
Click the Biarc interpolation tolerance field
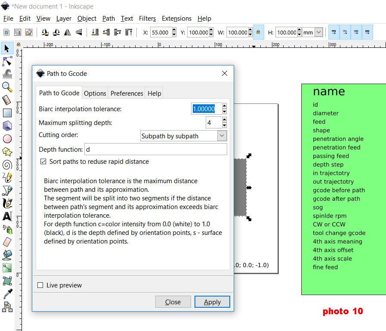tap(206, 109)
